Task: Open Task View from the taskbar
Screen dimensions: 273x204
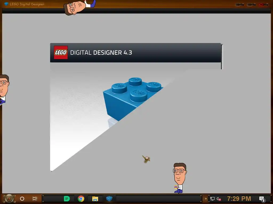Action: pyautogui.click(x=35, y=199)
